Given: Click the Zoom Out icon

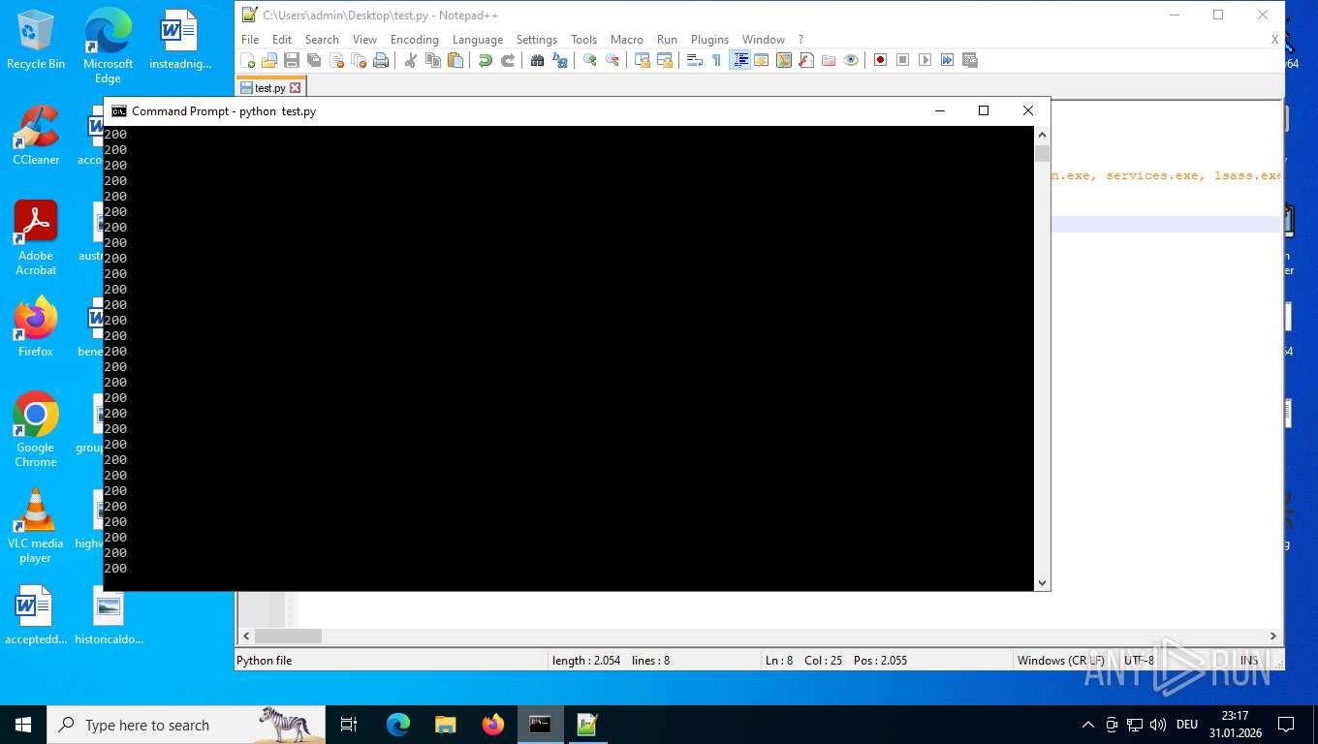Looking at the screenshot, I should [612, 60].
